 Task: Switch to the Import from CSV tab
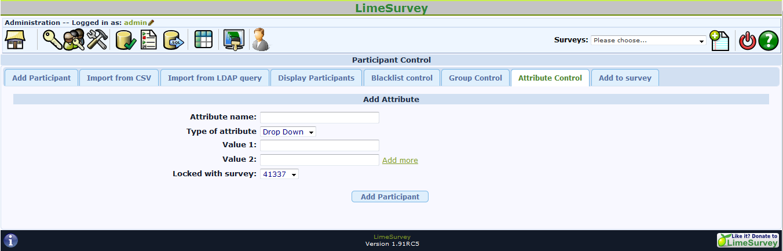coord(119,78)
